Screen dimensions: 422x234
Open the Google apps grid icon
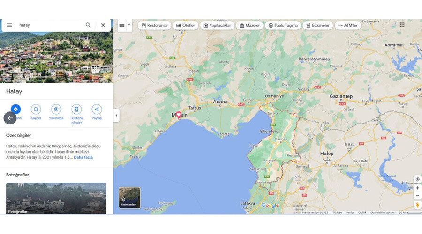coord(402,25)
